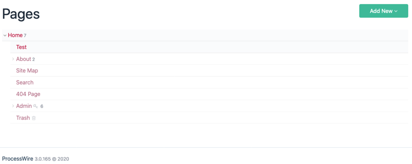This screenshot has width=412, height=164.
Task: Click the child count 7 beside Home
Action: click(x=25, y=36)
